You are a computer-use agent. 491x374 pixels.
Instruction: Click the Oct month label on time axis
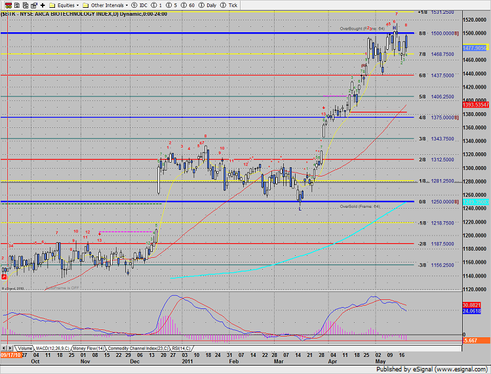coord(35,362)
